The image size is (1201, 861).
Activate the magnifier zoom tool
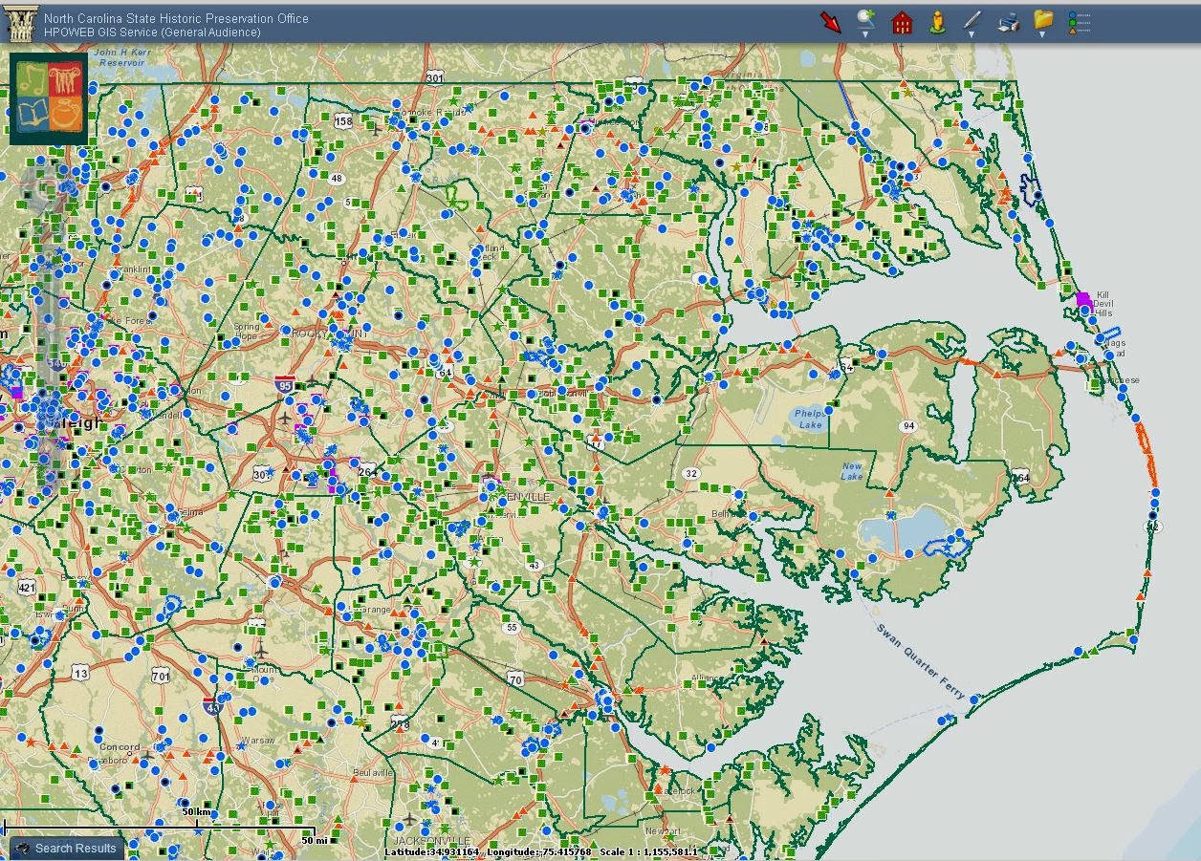pyautogui.click(x=863, y=16)
